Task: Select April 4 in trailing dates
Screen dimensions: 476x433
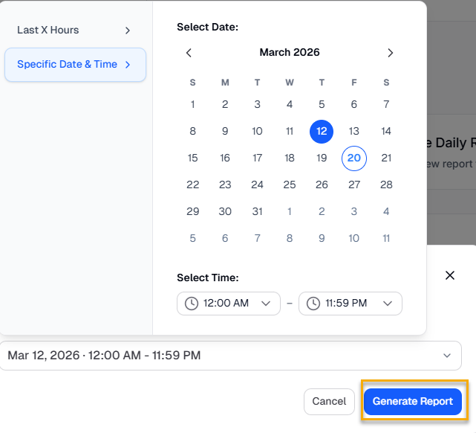Action: click(x=386, y=212)
